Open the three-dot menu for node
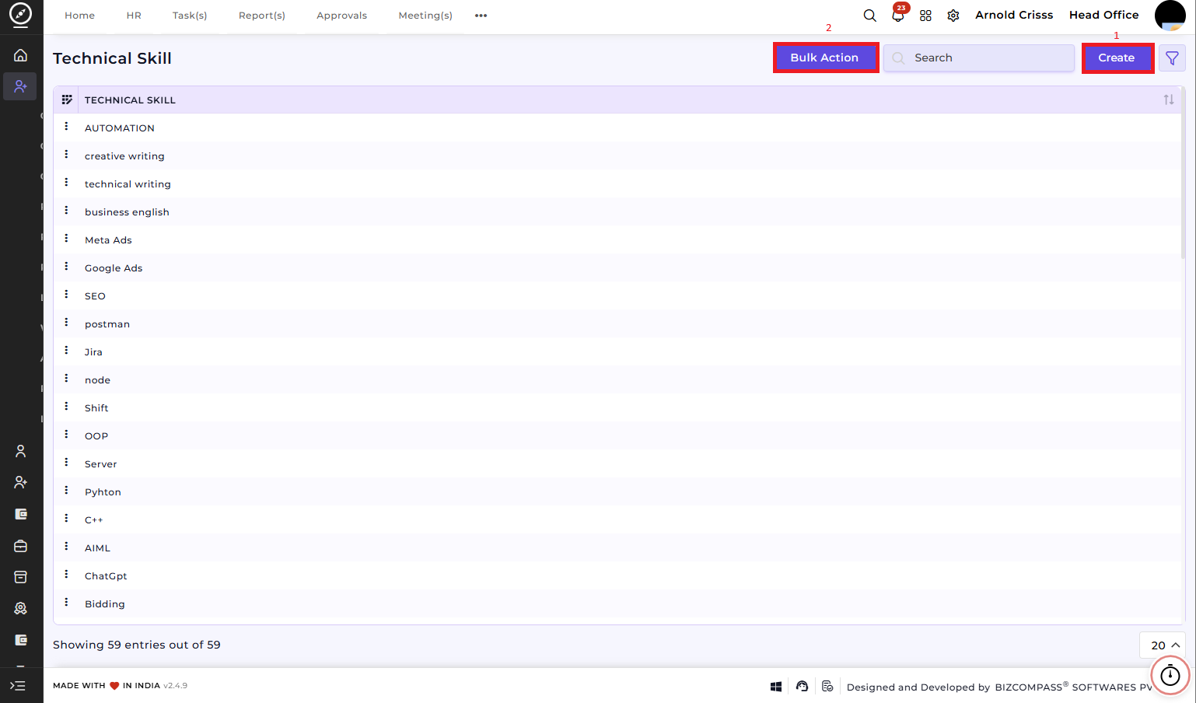This screenshot has width=1196, height=703. coord(66,378)
